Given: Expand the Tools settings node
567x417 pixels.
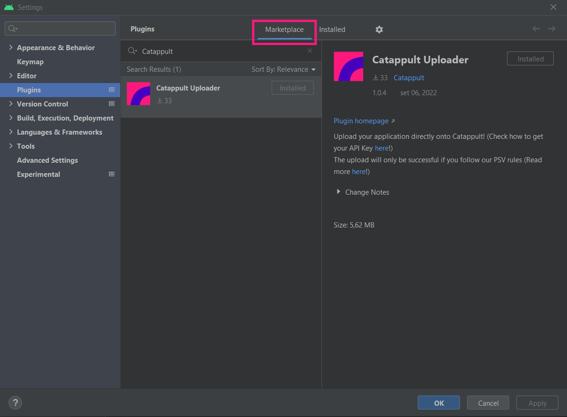Looking at the screenshot, I should 11,146.
